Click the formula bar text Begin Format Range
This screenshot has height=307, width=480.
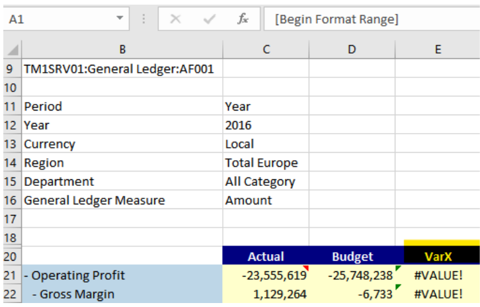pyautogui.click(x=337, y=19)
